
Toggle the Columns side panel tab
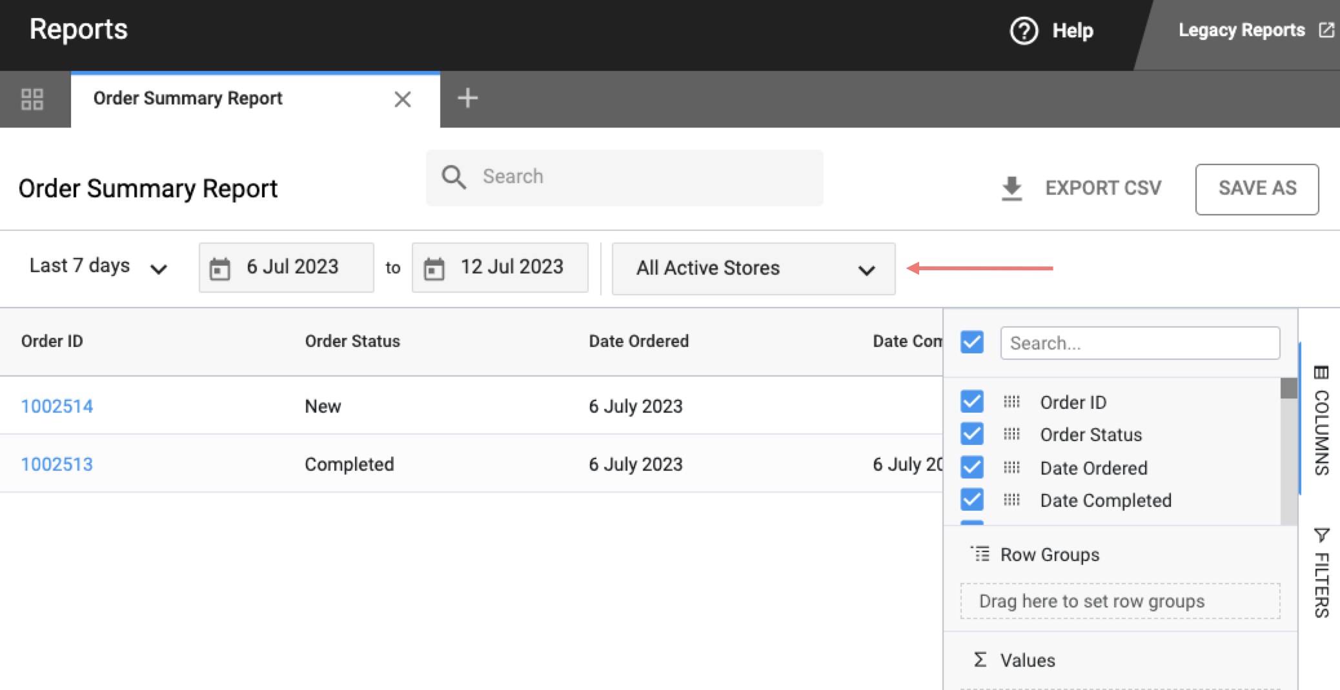(1321, 420)
